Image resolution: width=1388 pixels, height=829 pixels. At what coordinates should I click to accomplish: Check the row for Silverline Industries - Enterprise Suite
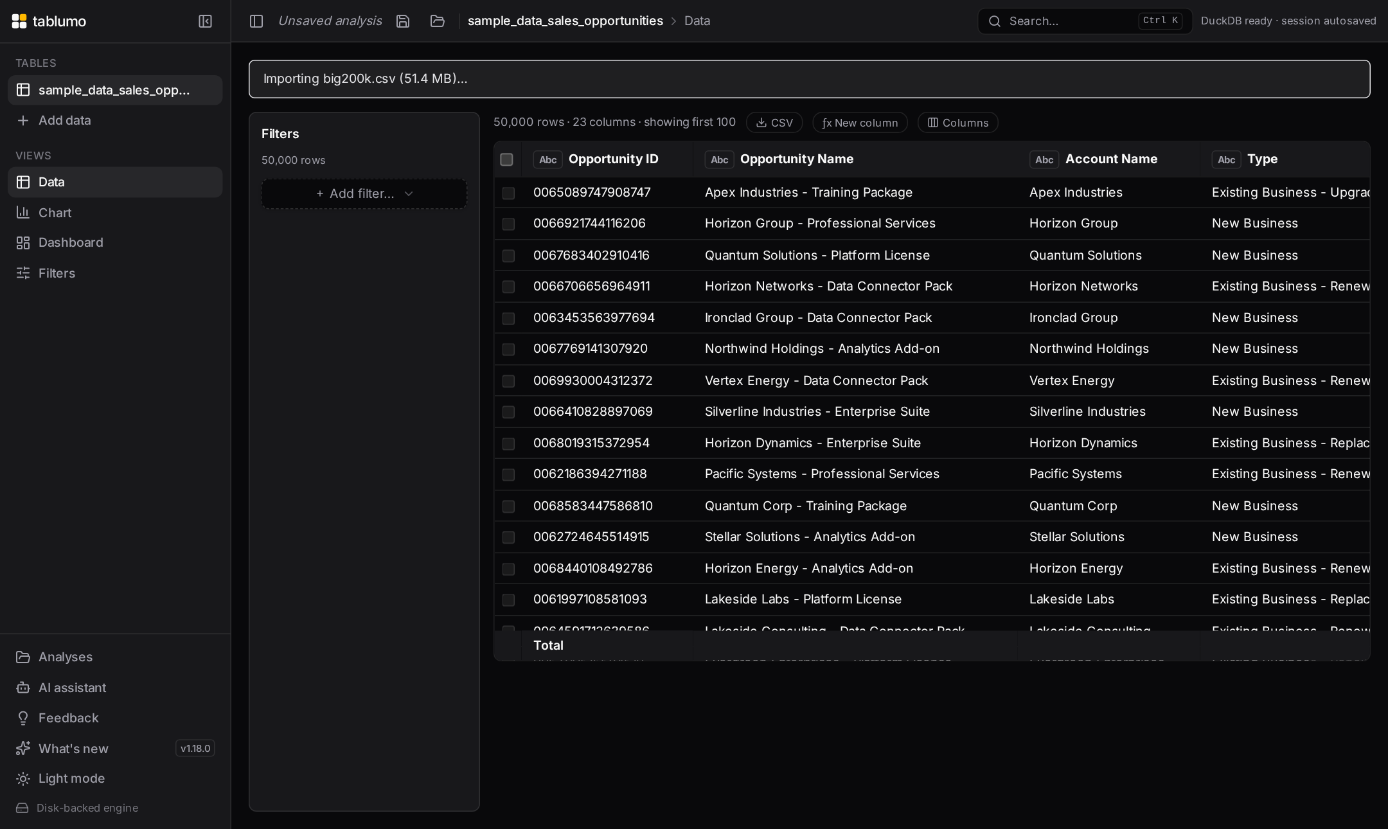pos(508,412)
